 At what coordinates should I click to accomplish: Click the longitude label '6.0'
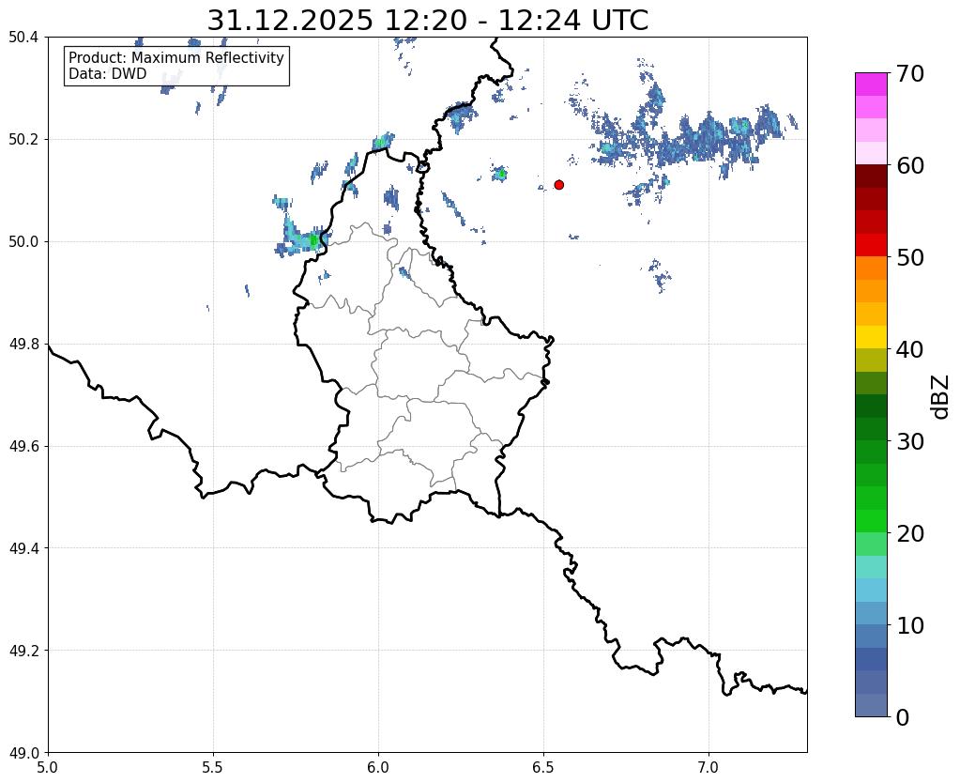[378, 767]
